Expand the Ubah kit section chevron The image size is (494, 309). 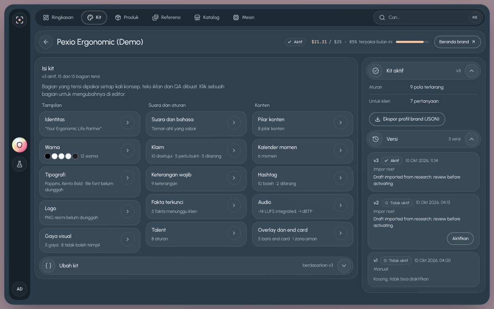[x=344, y=266]
